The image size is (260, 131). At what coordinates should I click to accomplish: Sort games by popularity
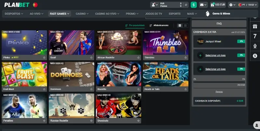point(135,25)
